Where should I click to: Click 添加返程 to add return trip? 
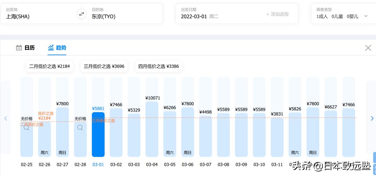tap(277, 14)
